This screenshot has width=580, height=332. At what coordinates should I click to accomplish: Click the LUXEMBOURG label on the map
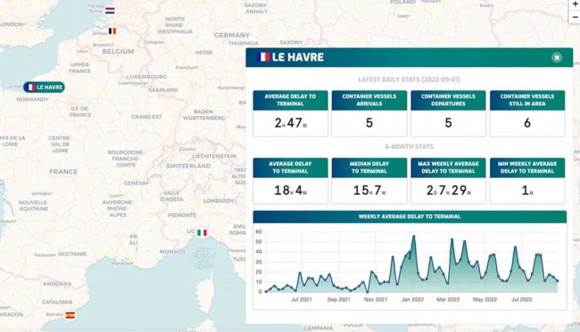click(147, 77)
